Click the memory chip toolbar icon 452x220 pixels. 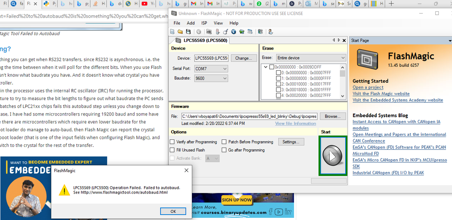click(x=209, y=32)
